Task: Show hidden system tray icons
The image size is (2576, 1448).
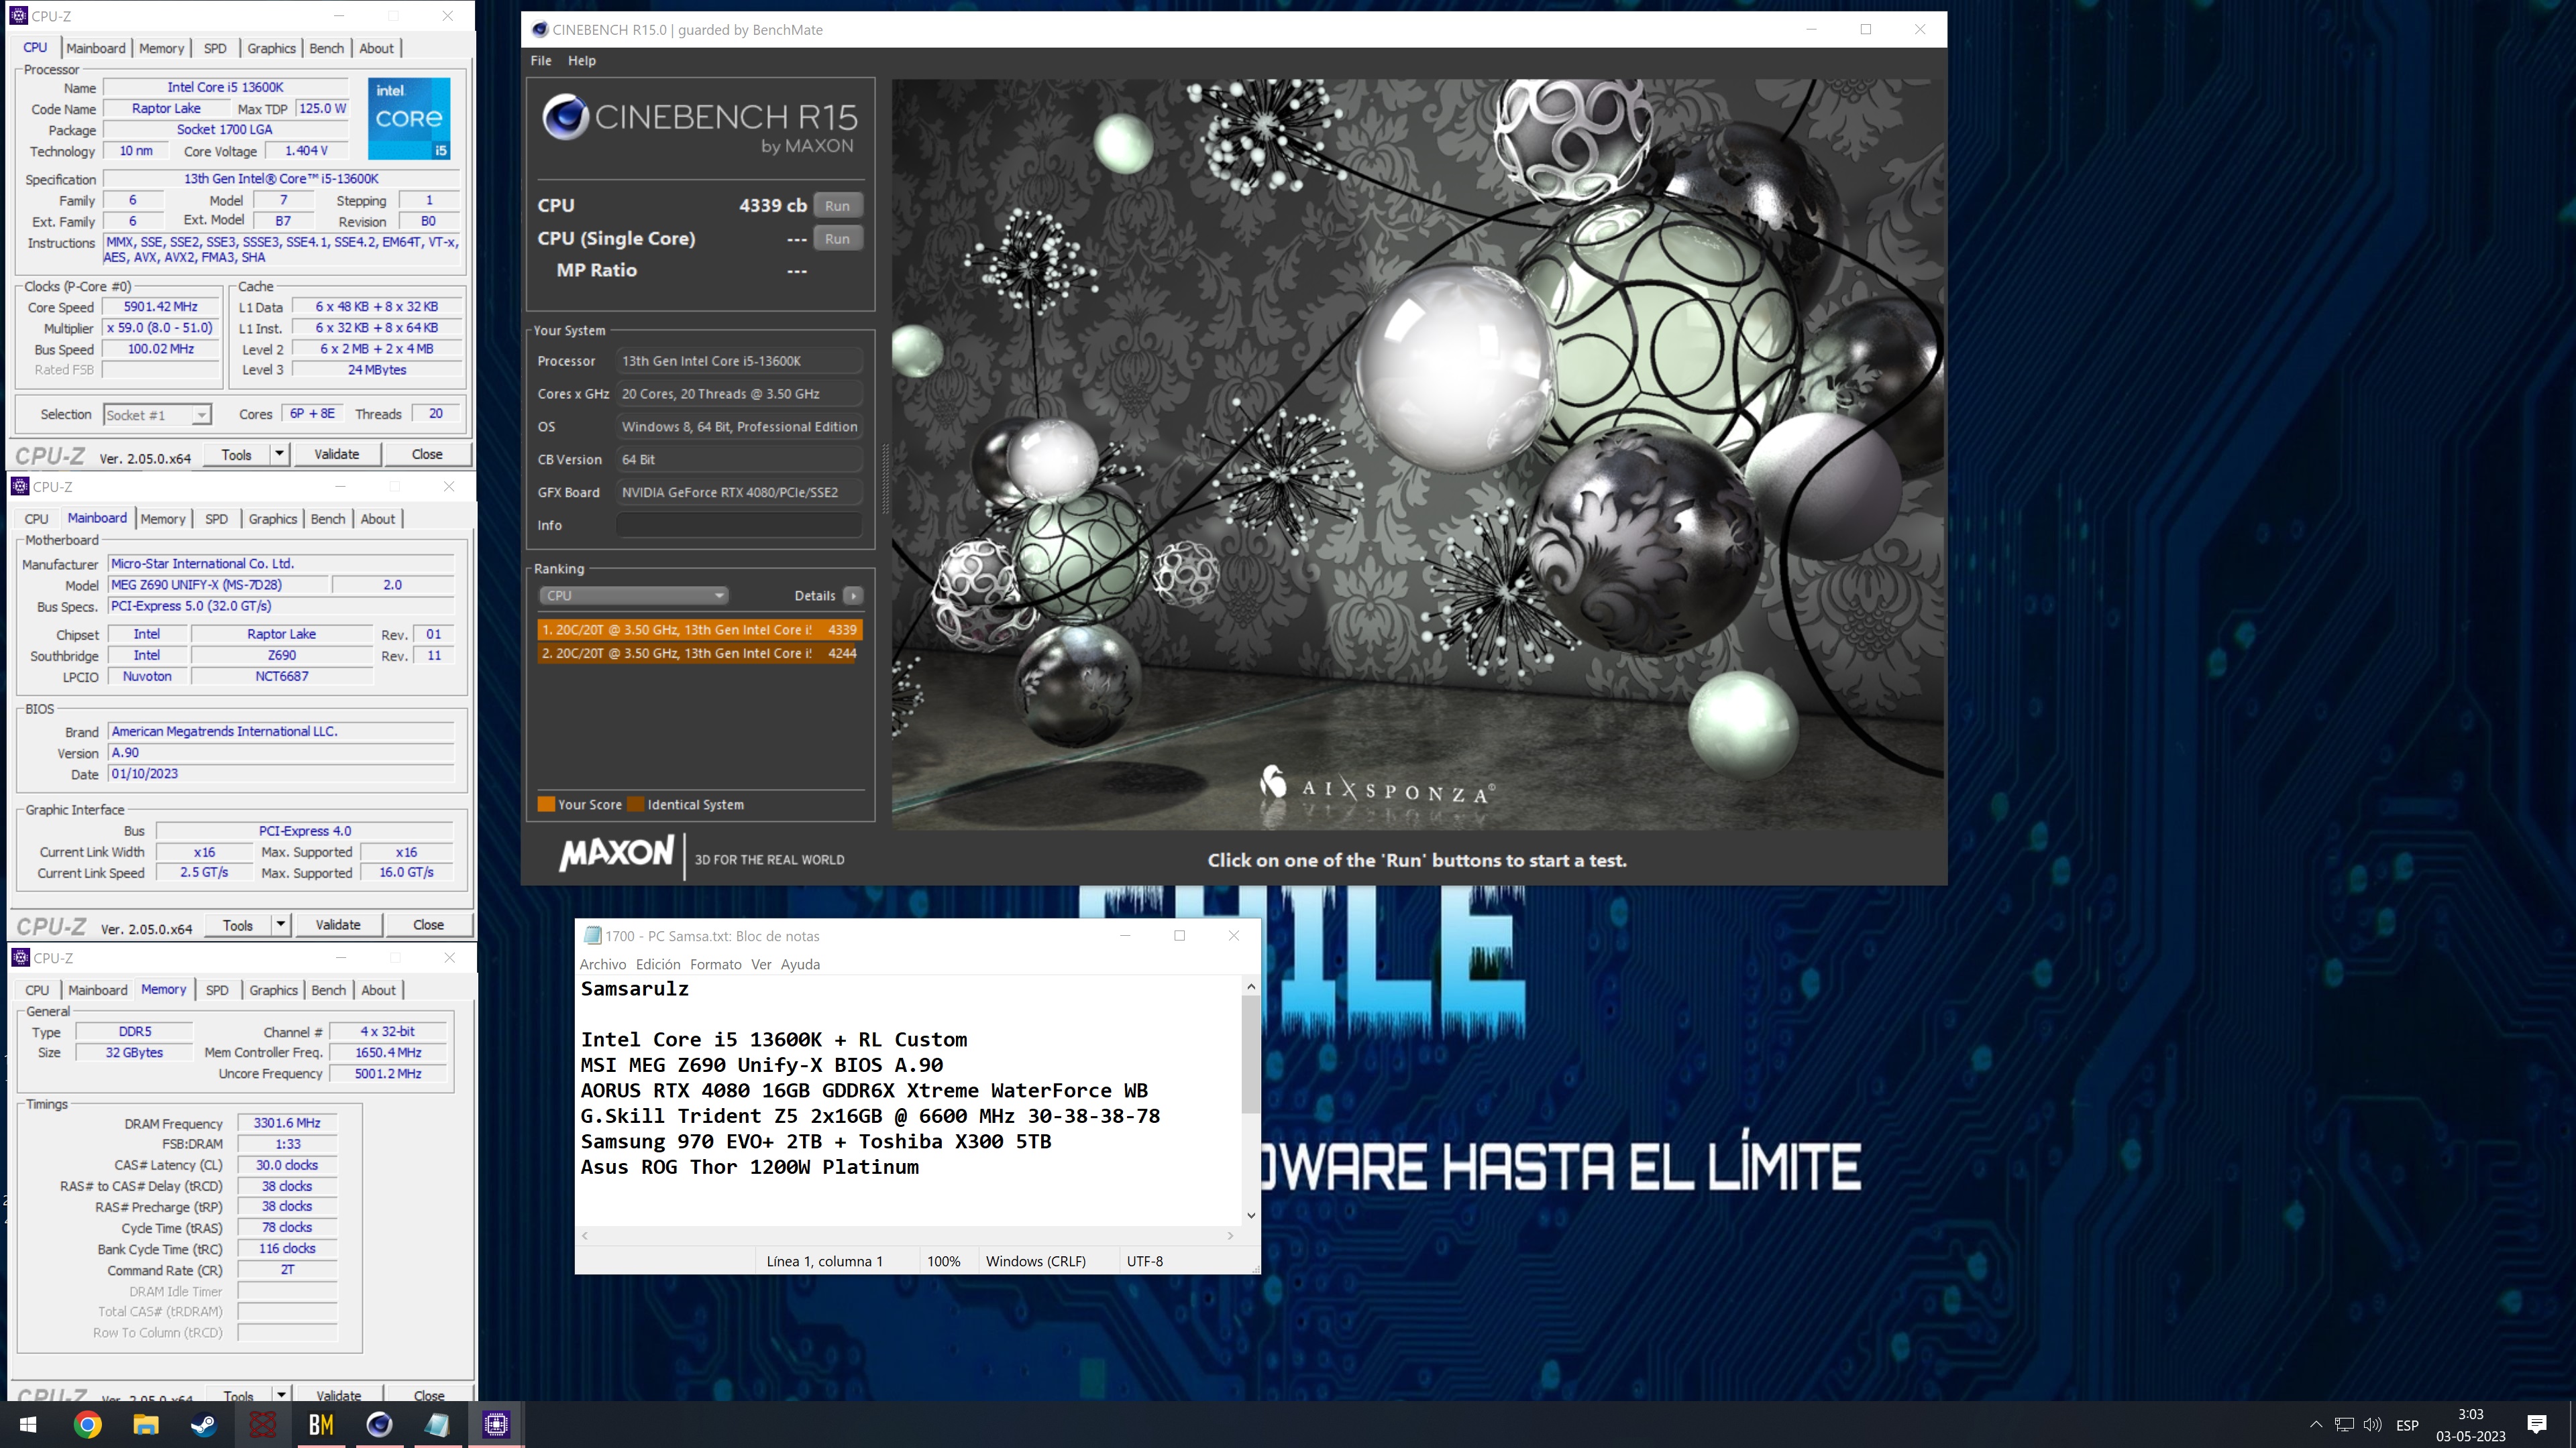Action: coord(2316,1425)
